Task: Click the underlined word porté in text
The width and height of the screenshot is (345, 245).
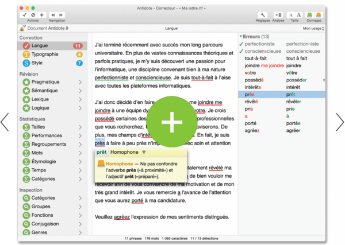Action: pos(137,201)
